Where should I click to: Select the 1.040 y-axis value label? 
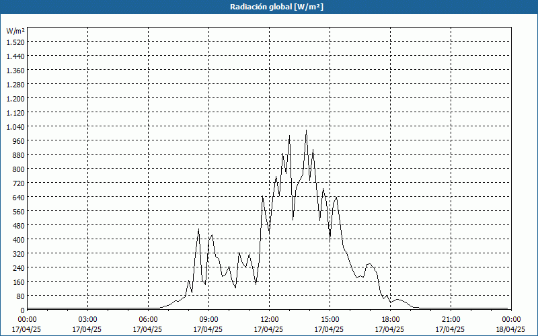pyautogui.click(x=15, y=127)
